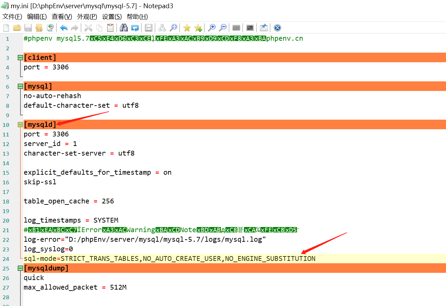Viewport: 446px width, 306px height.
Task: Collapse the [mysqld] section fold
Action: click(20, 124)
